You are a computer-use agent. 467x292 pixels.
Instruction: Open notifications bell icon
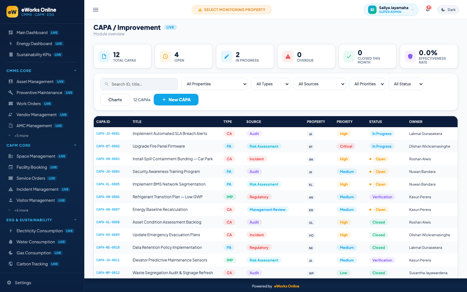coord(428,10)
